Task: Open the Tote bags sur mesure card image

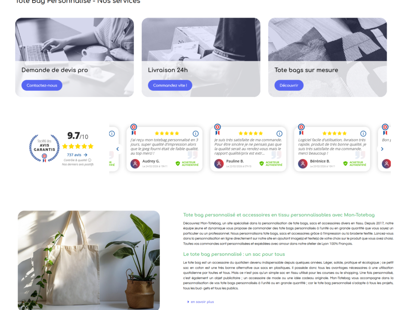Action: [x=328, y=39]
